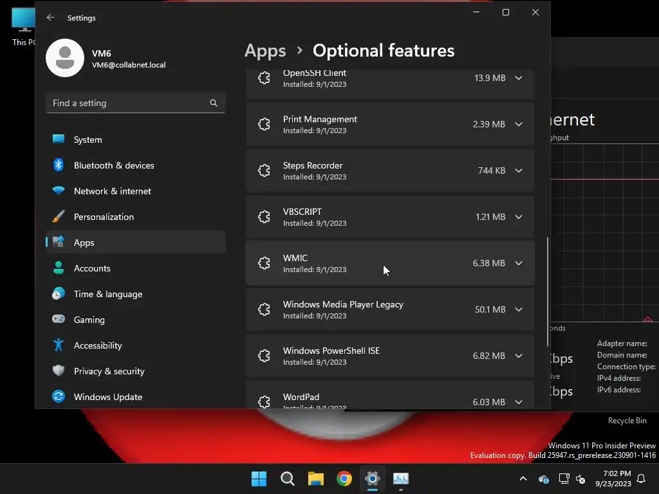This screenshot has height=494, width=659.
Task: Click the network status tray icon
Action: (564, 479)
